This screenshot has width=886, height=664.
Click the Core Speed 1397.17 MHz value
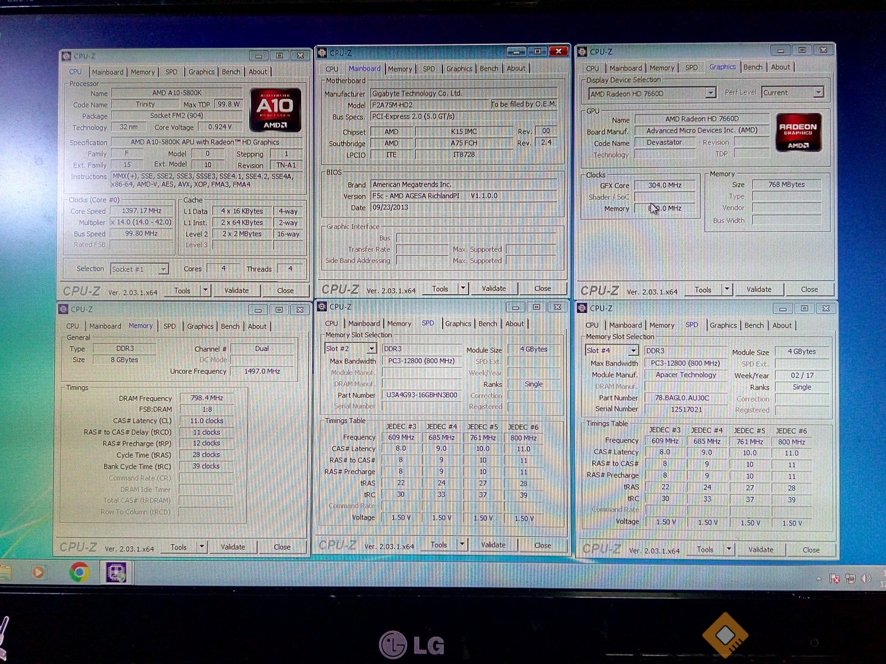(x=142, y=211)
